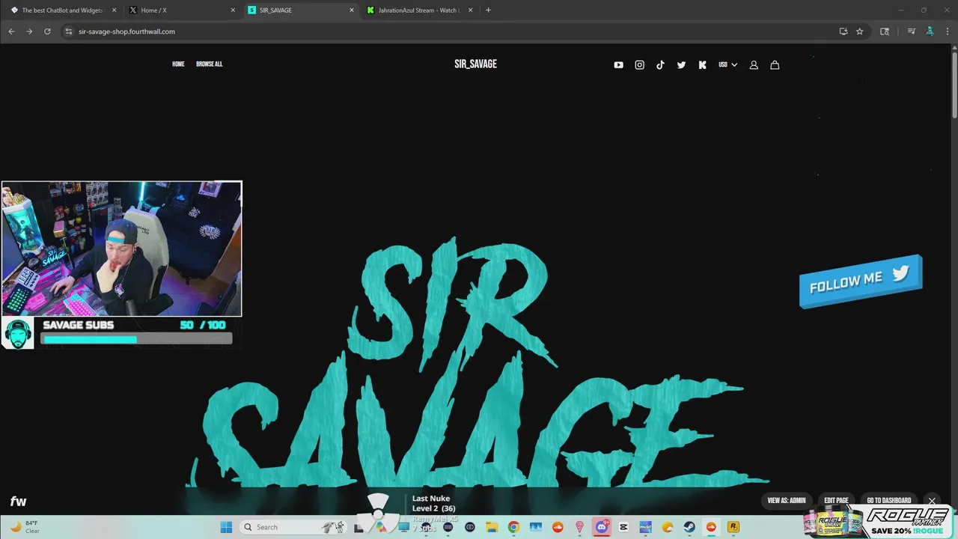This screenshot has height=539, width=958.
Task: Open the shopping bag cart icon
Action: [775, 65]
